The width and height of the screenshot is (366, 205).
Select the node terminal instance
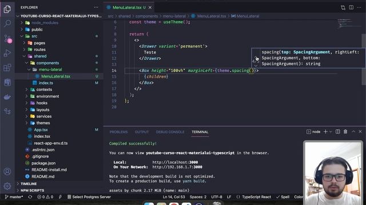pyautogui.click(x=313, y=132)
